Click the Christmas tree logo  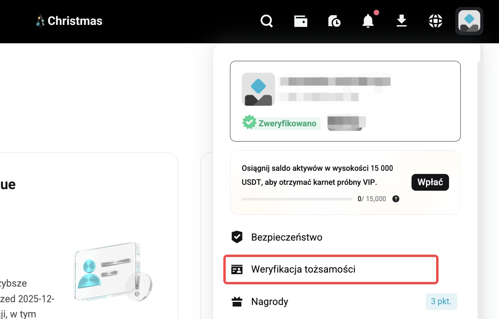[x=41, y=21]
